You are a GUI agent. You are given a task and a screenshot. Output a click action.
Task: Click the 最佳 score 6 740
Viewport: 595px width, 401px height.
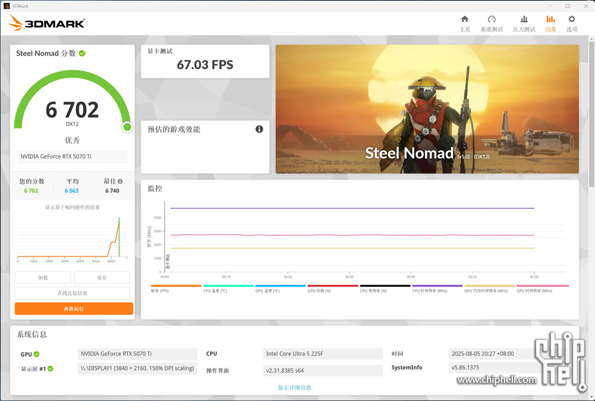click(112, 190)
